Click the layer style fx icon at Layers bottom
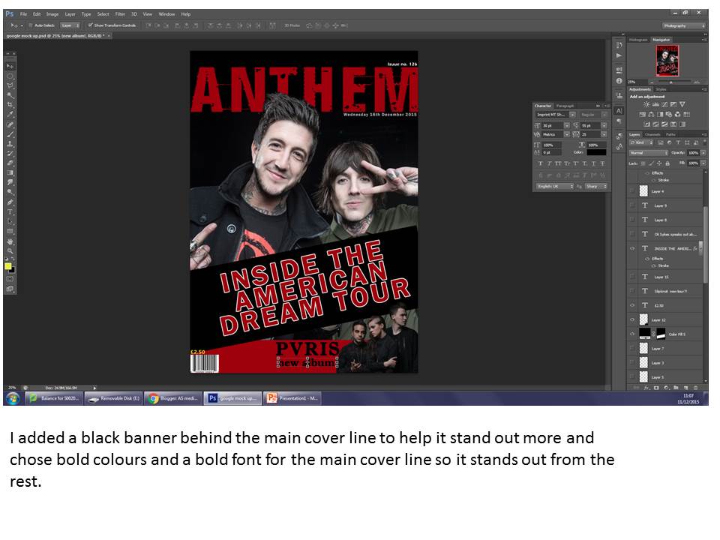 tap(646, 388)
